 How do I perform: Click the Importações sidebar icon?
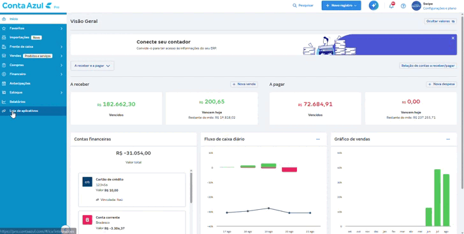click(4, 38)
